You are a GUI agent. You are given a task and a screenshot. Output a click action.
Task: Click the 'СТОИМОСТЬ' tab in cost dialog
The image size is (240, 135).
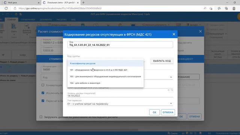tap(56, 59)
